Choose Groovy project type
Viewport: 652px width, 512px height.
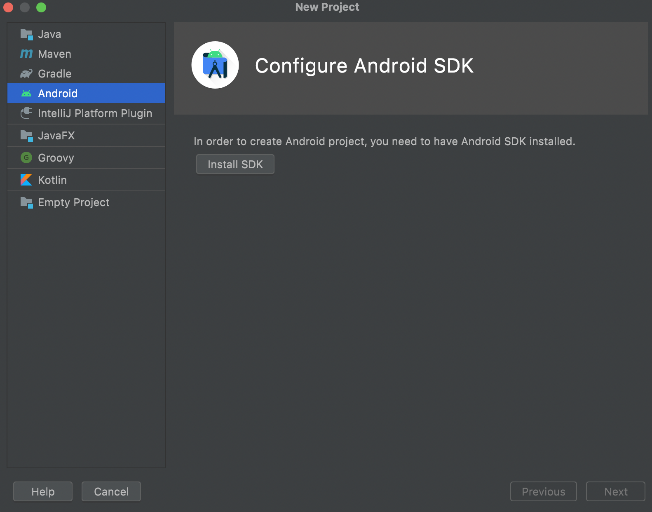(x=86, y=158)
